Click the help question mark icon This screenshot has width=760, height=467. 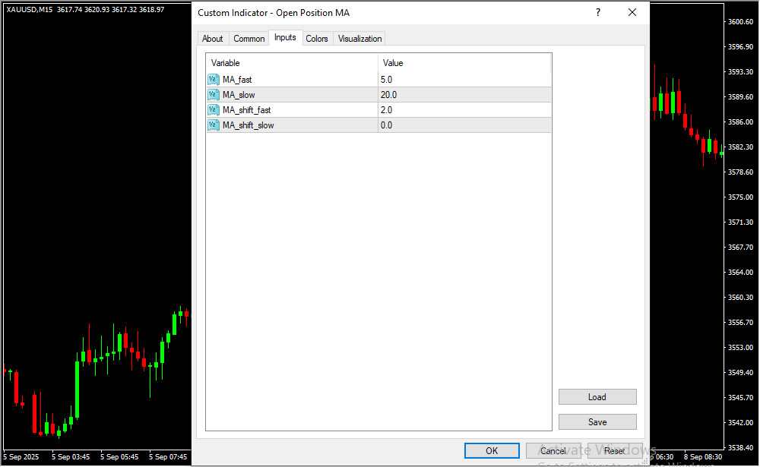598,13
